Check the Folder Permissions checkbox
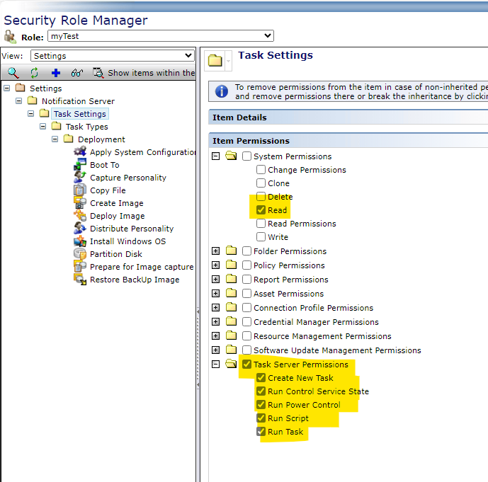The height and width of the screenshot is (482, 488). point(247,251)
